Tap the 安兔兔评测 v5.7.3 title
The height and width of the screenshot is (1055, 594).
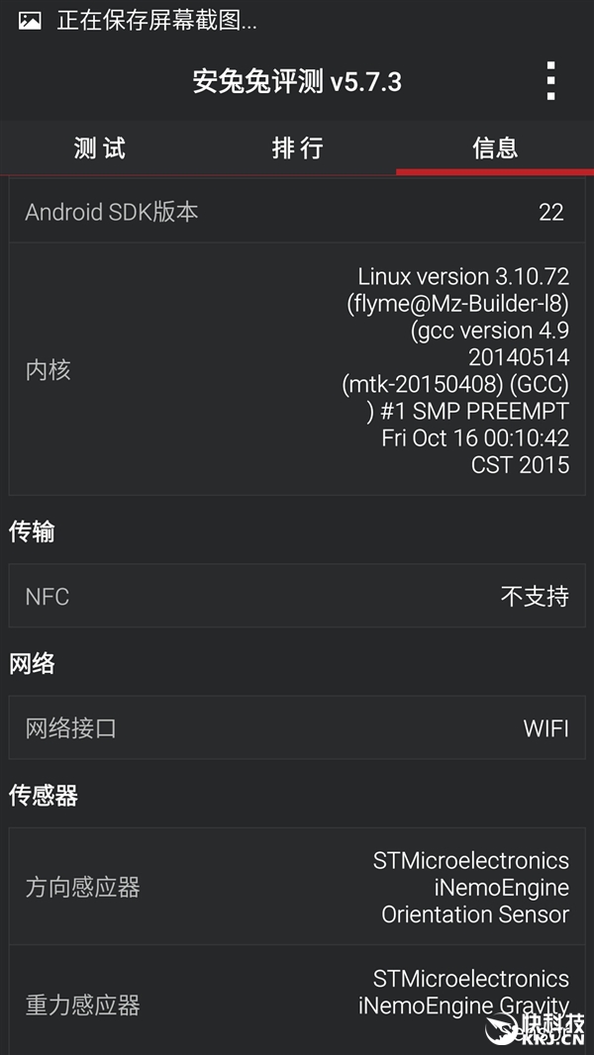coord(297,82)
